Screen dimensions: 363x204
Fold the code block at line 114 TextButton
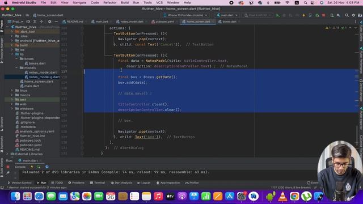(x=82, y=56)
